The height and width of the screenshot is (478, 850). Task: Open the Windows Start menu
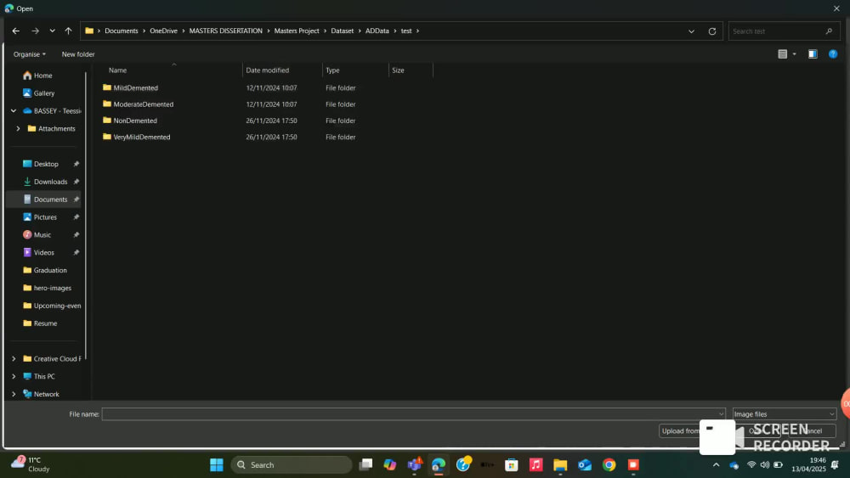(x=216, y=464)
